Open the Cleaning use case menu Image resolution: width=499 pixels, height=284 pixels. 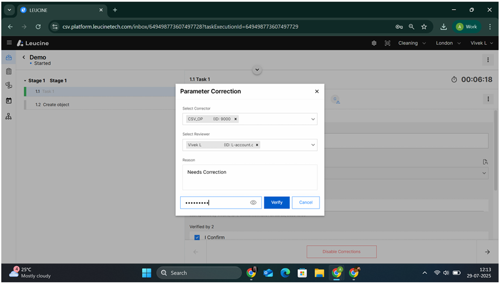tap(411, 43)
